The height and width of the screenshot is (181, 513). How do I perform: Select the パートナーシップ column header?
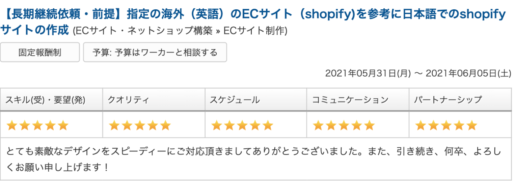[448, 100]
